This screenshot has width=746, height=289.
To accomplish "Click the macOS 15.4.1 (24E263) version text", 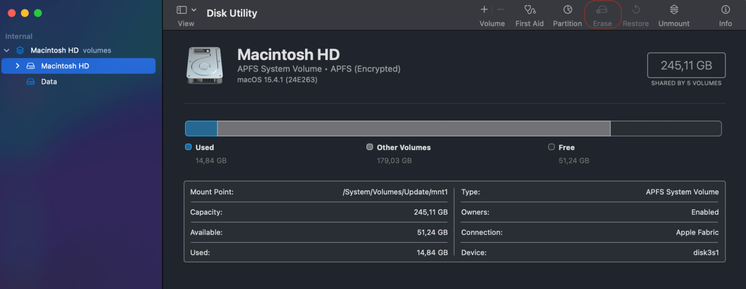I will [x=277, y=80].
